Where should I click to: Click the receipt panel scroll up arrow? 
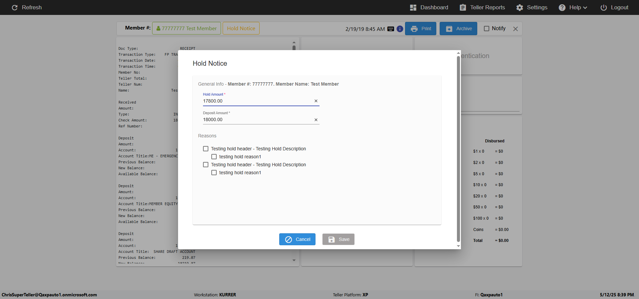[294, 42]
